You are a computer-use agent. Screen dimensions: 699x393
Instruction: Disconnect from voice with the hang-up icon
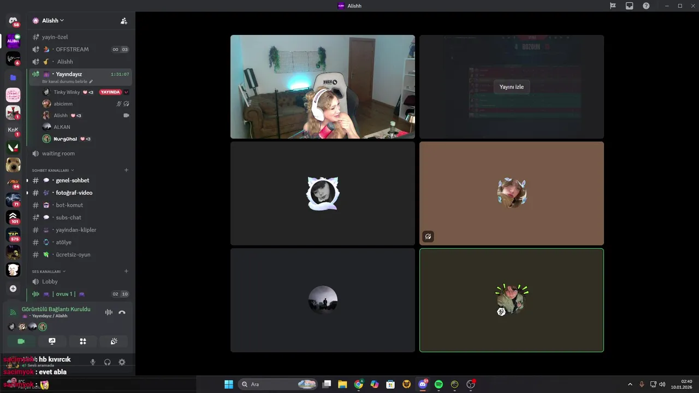(122, 312)
